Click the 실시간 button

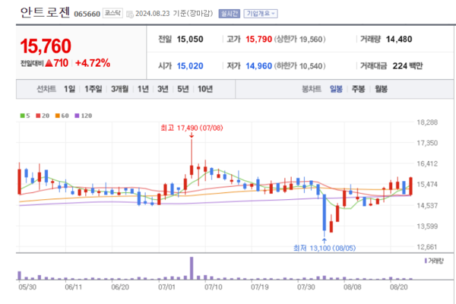click(230, 14)
